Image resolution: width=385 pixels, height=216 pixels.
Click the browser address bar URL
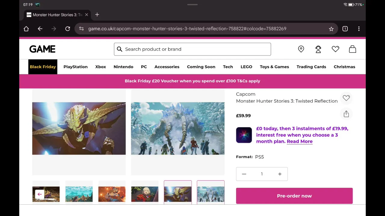187,29
